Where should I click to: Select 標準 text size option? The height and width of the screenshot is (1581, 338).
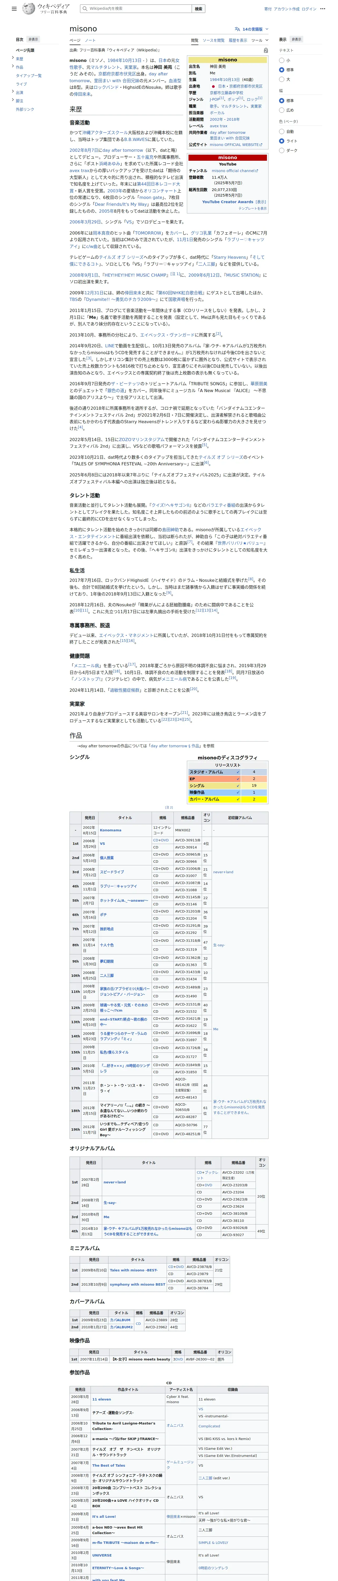pos(282,70)
